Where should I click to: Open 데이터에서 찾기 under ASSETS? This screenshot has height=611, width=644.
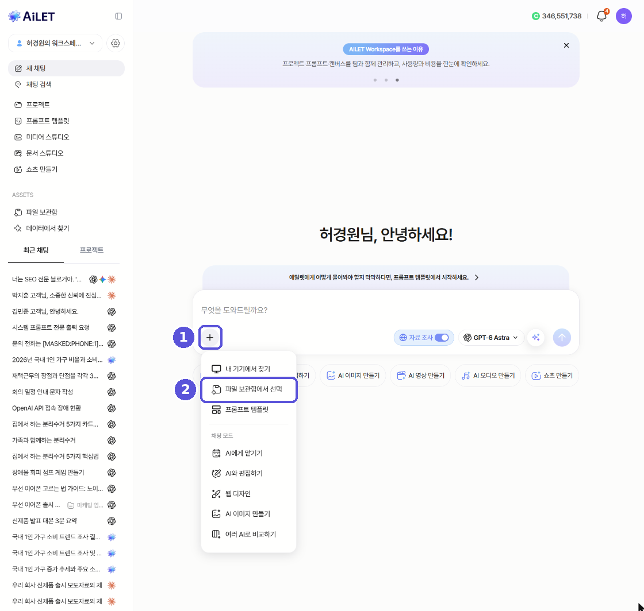[x=66, y=228]
